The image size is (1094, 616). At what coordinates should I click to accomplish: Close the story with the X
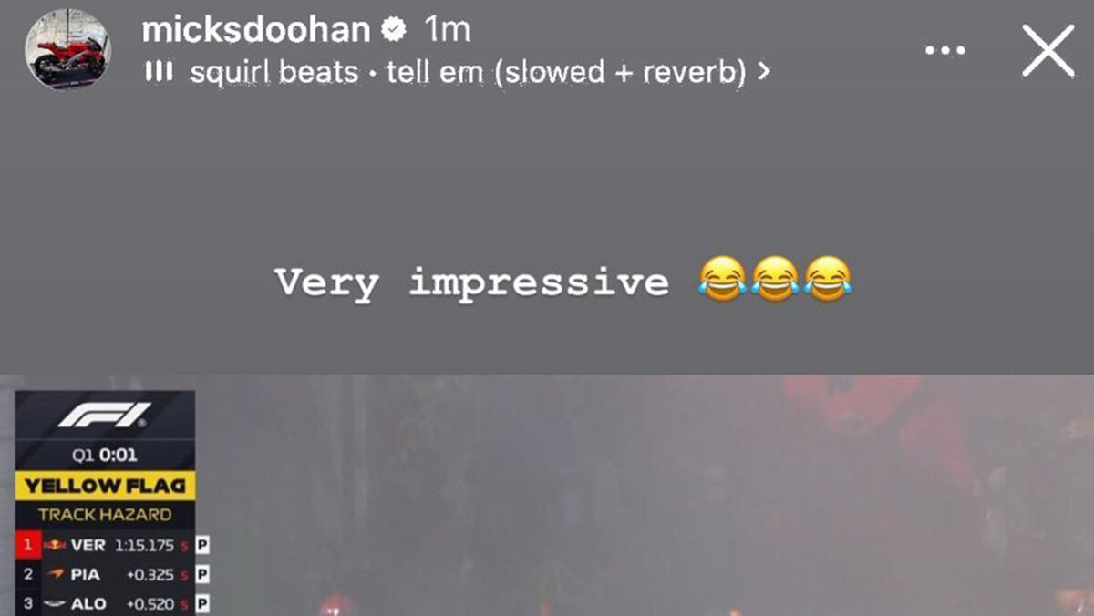1048,49
